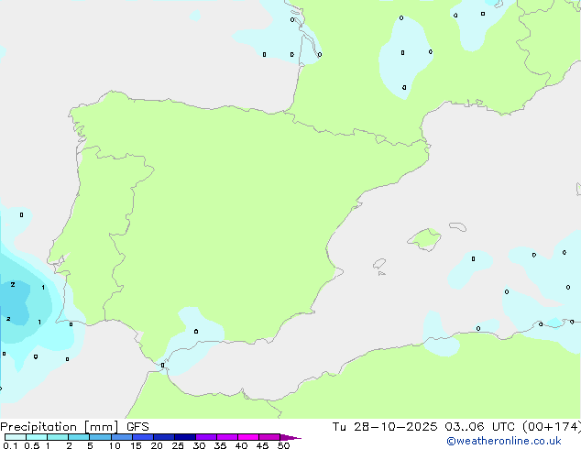Click the legend value '50'
This screenshot has width=581, height=449.
[x=283, y=445]
